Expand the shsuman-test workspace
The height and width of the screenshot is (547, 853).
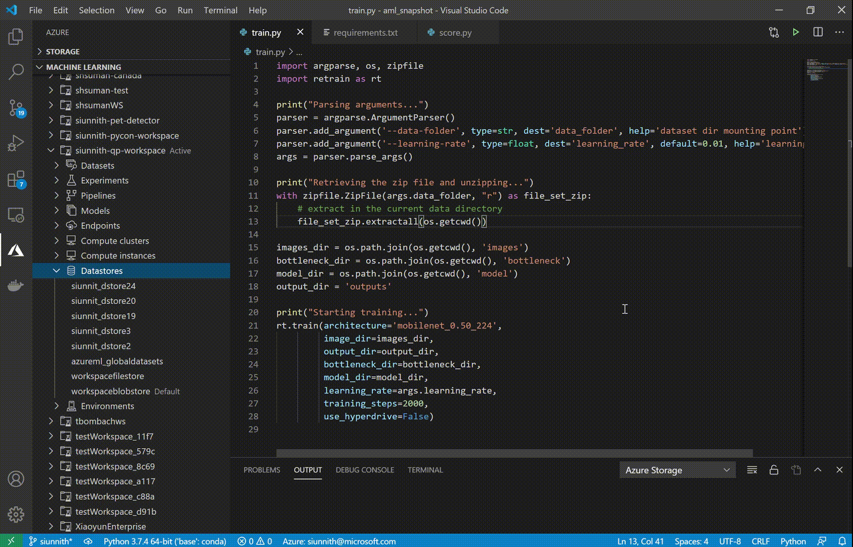pos(51,90)
